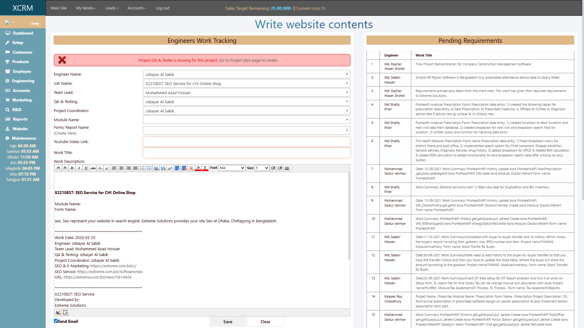Open the Reports section in the sidebar
Viewport: 584px width, 328px height.
click(x=20, y=119)
